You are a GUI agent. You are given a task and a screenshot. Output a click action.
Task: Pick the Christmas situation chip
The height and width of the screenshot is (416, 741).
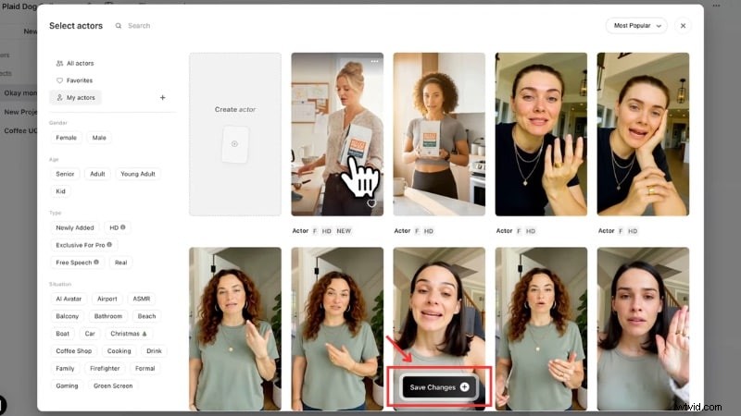[x=129, y=334]
